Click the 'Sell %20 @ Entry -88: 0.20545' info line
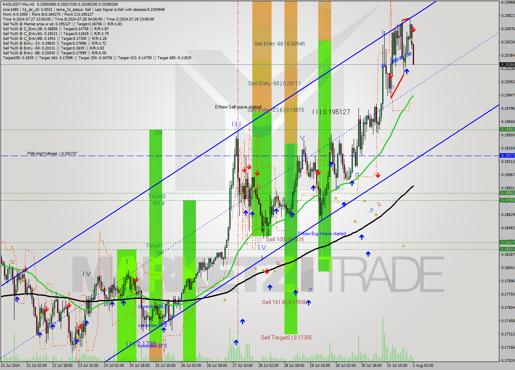The height and width of the screenshot is (370, 515). pyautogui.click(x=54, y=53)
